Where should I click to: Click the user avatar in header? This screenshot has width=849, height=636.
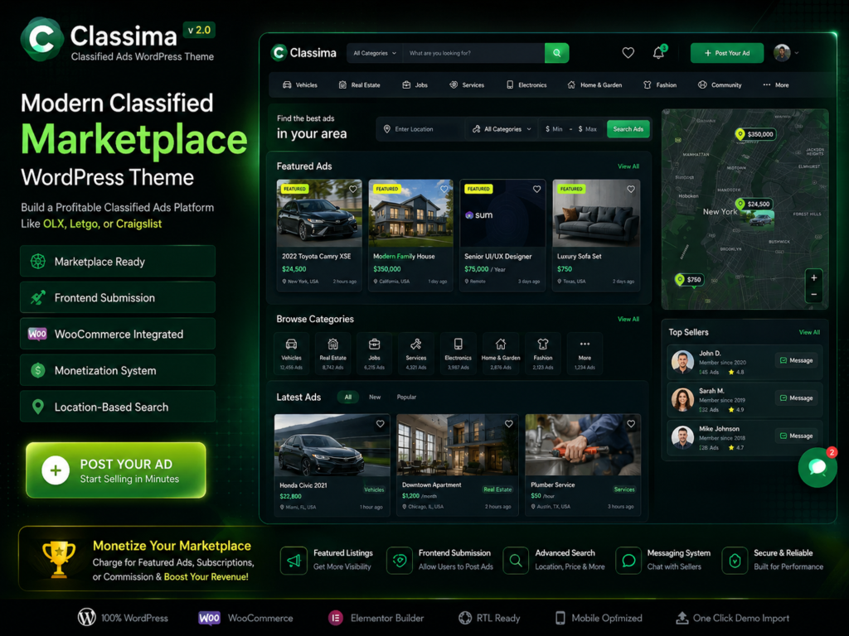(x=782, y=53)
